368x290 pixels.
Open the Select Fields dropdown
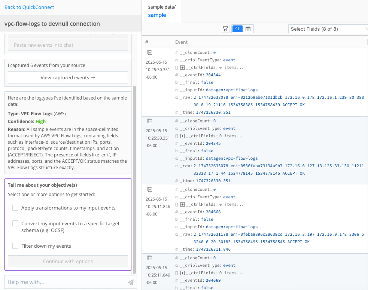click(x=328, y=28)
